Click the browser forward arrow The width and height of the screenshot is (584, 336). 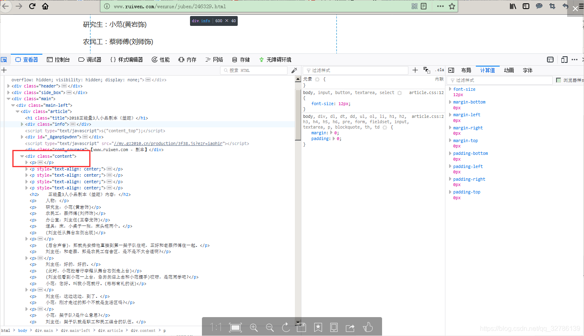19,6
